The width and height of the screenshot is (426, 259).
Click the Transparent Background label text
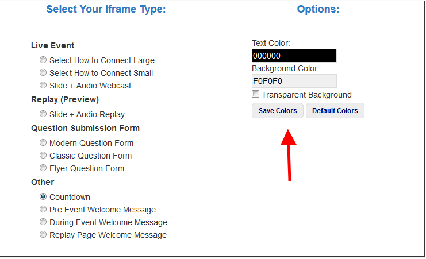pyautogui.click(x=307, y=95)
